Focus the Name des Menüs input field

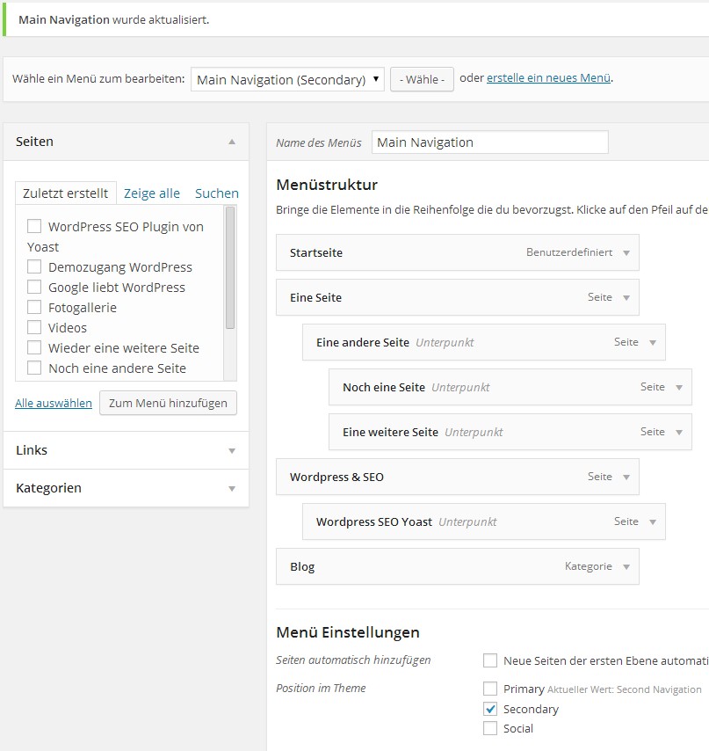point(490,142)
